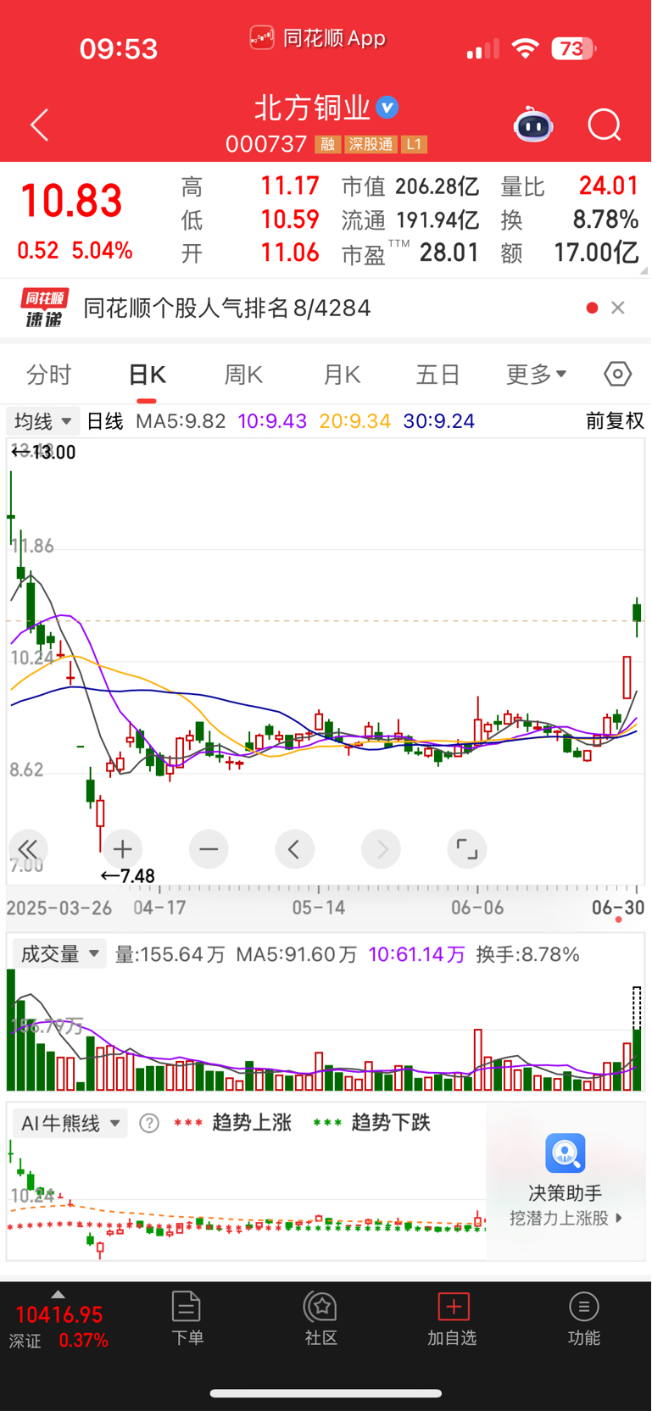Open the 同花顺速递 logo

[x=44, y=308]
